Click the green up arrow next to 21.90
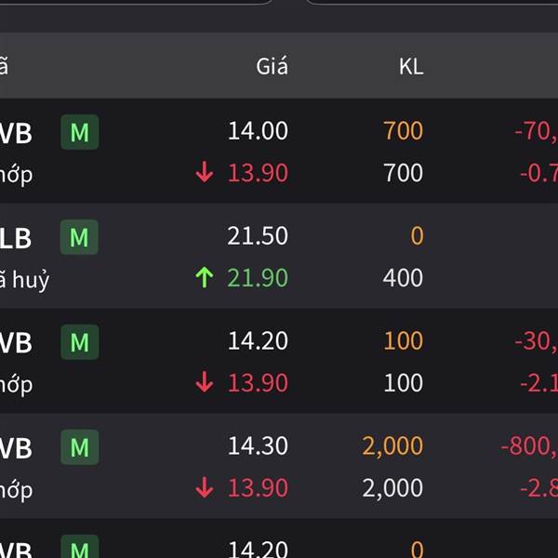The height and width of the screenshot is (558, 558). tap(205, 277)
